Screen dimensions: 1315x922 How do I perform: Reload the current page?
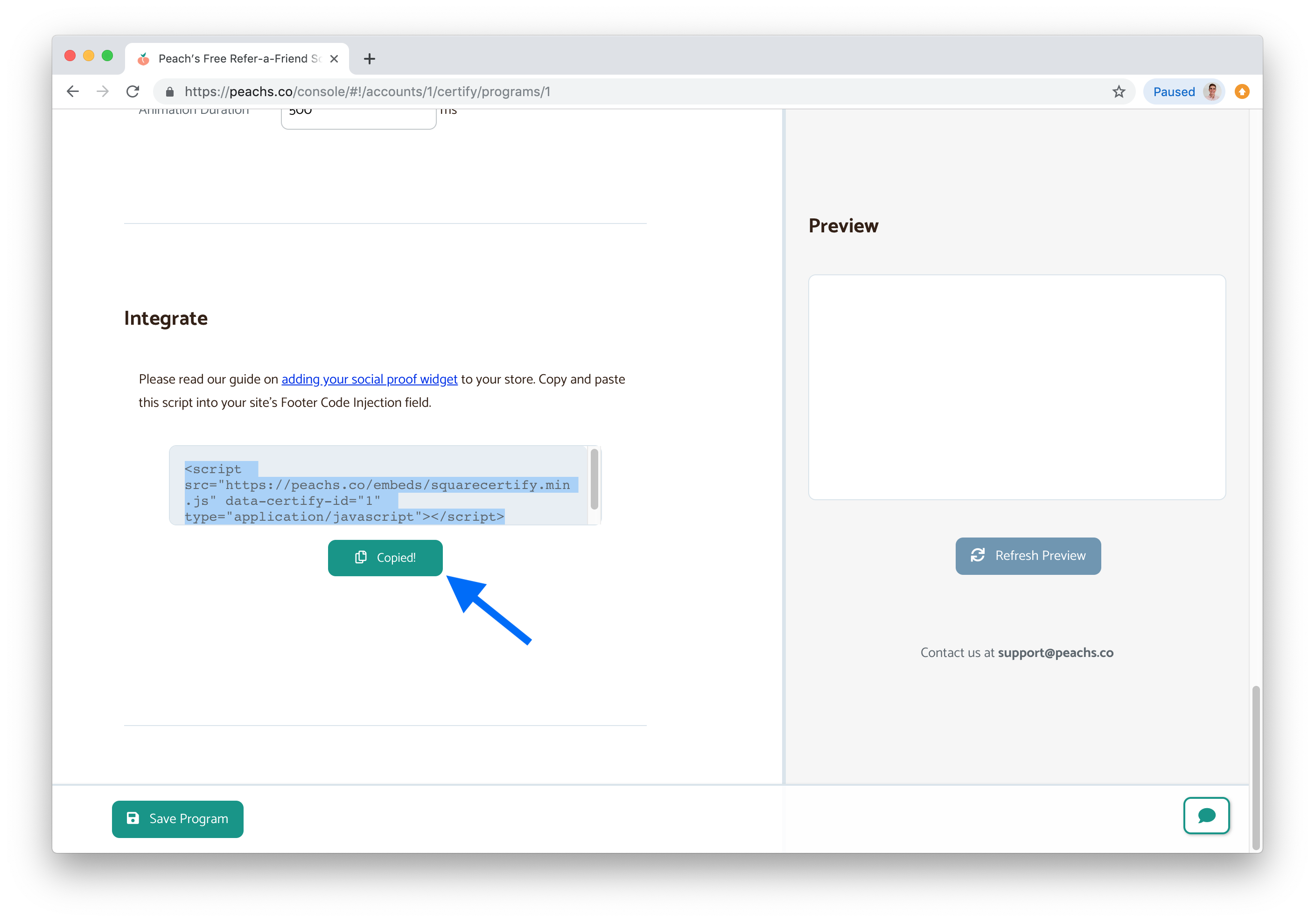(133, 91)
